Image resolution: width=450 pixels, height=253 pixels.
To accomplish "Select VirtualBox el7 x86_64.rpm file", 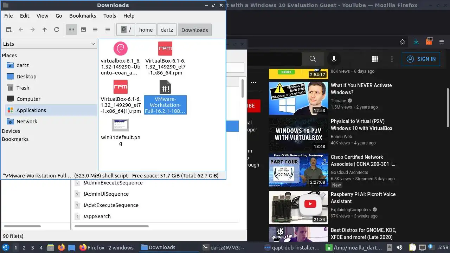I will 165,59.
